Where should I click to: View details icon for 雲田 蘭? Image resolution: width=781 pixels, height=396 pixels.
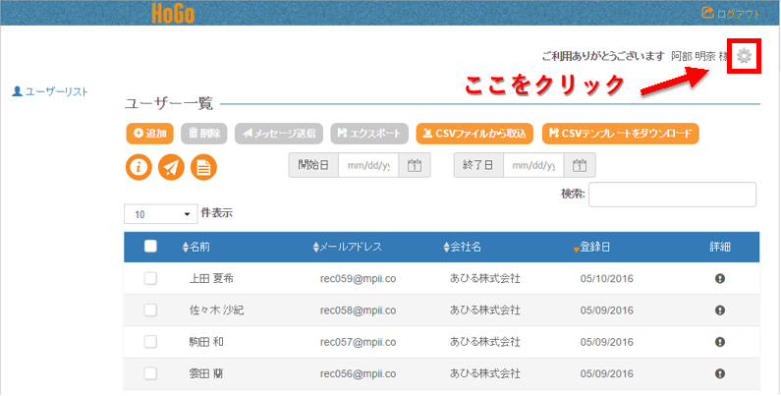[x=720, y=373]
